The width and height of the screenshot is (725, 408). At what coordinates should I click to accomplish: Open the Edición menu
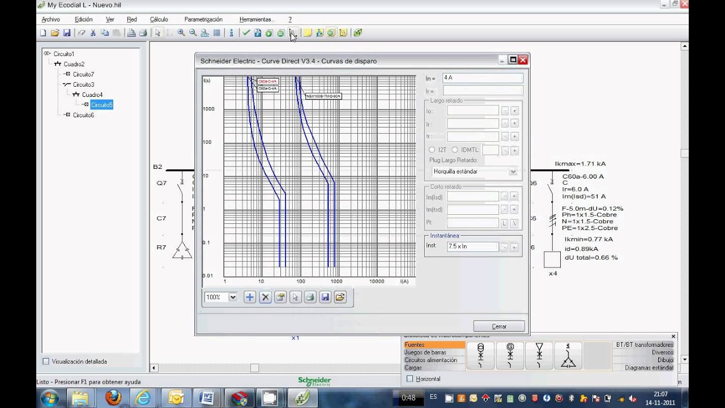click(x=83, y=19)
